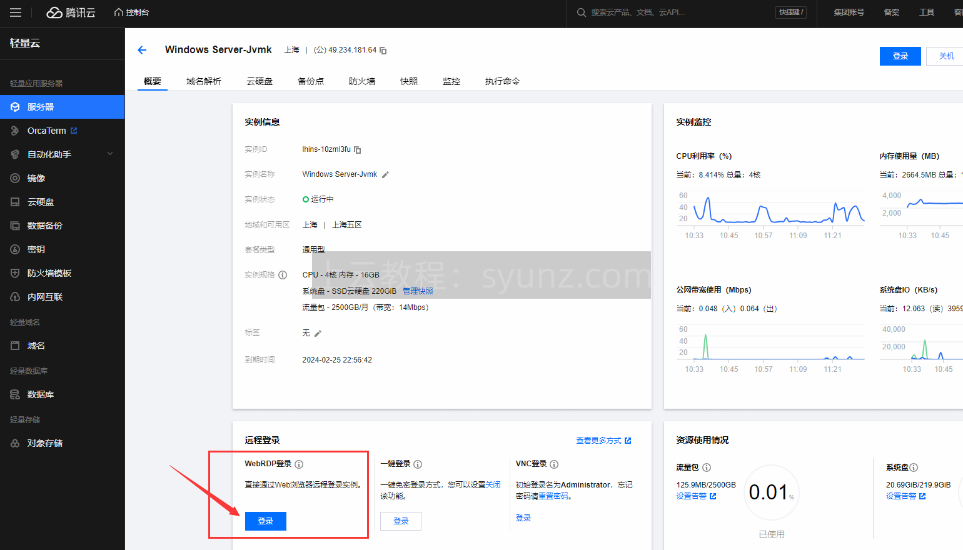Click the 自动化助手 sidebar icon
This screenshot has height=550, width=963.
(15, 154)
